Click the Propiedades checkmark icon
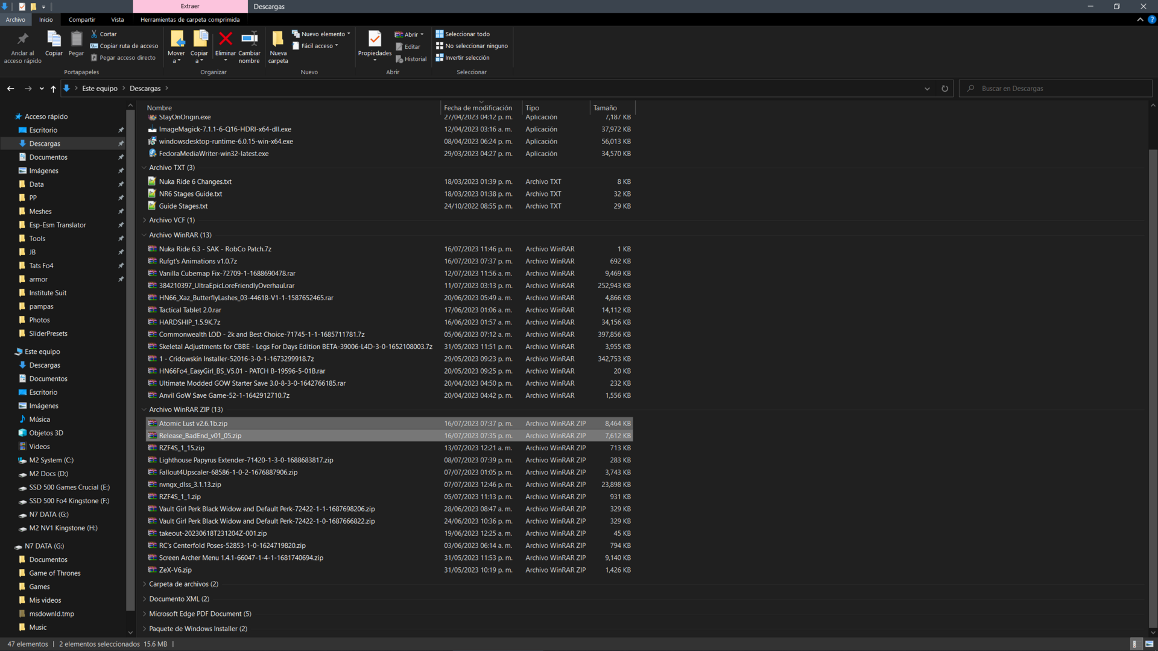The image size is (1158, 651). [375, 39]
